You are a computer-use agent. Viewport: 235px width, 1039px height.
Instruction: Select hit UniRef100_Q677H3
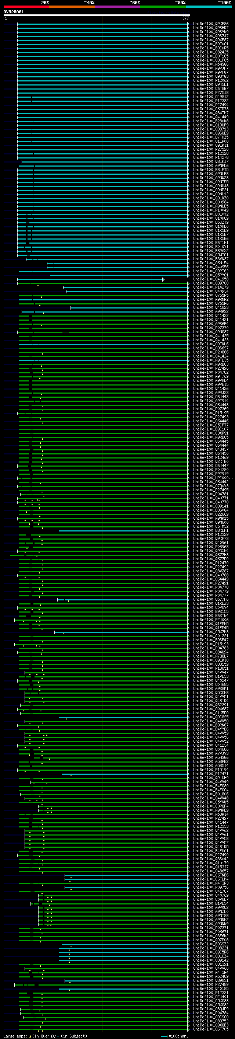point(210,555)
